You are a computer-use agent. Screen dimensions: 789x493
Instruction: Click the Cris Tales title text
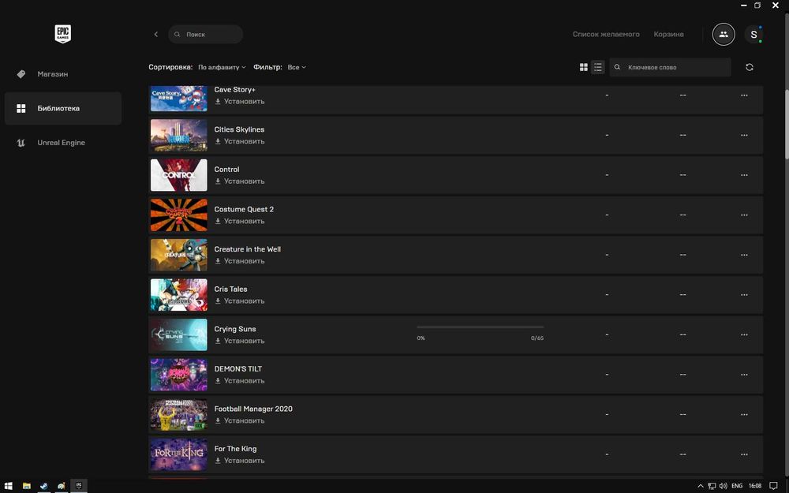[230, 289]
